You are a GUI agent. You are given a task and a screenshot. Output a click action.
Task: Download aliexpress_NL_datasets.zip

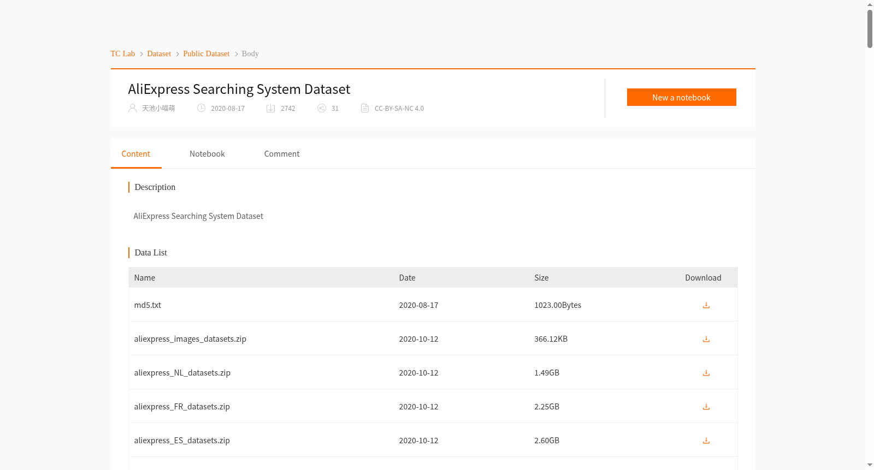click(706, 373)
